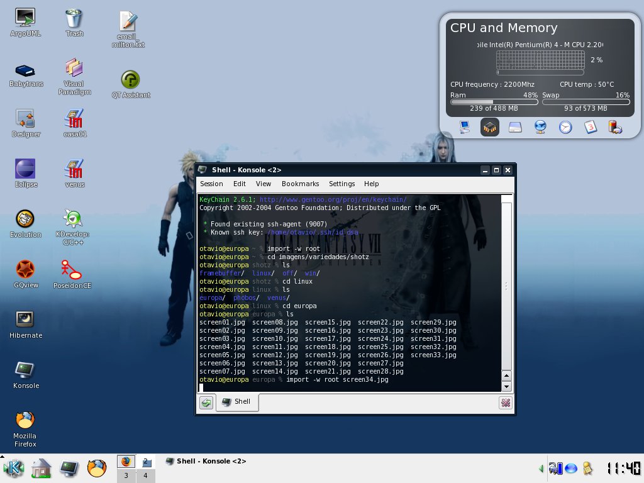This screenshot has height=483, width=644.
Task: Switch to virtual desktop 2 in pager
Action: (145, 462)
